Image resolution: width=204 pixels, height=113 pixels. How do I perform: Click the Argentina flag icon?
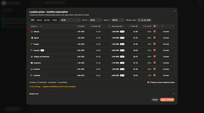[x=32, y=63]
